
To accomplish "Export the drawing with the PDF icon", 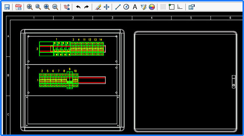I will pos(18,7).
